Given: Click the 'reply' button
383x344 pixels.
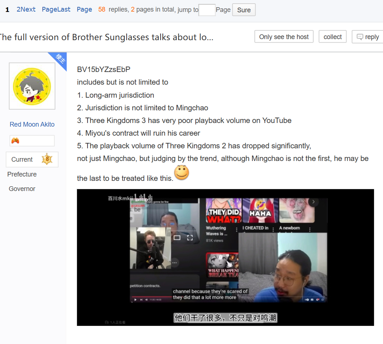Looking at the screenshot, I should [368, 37].
